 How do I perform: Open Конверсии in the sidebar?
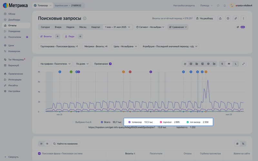click(x=14, y=51)
